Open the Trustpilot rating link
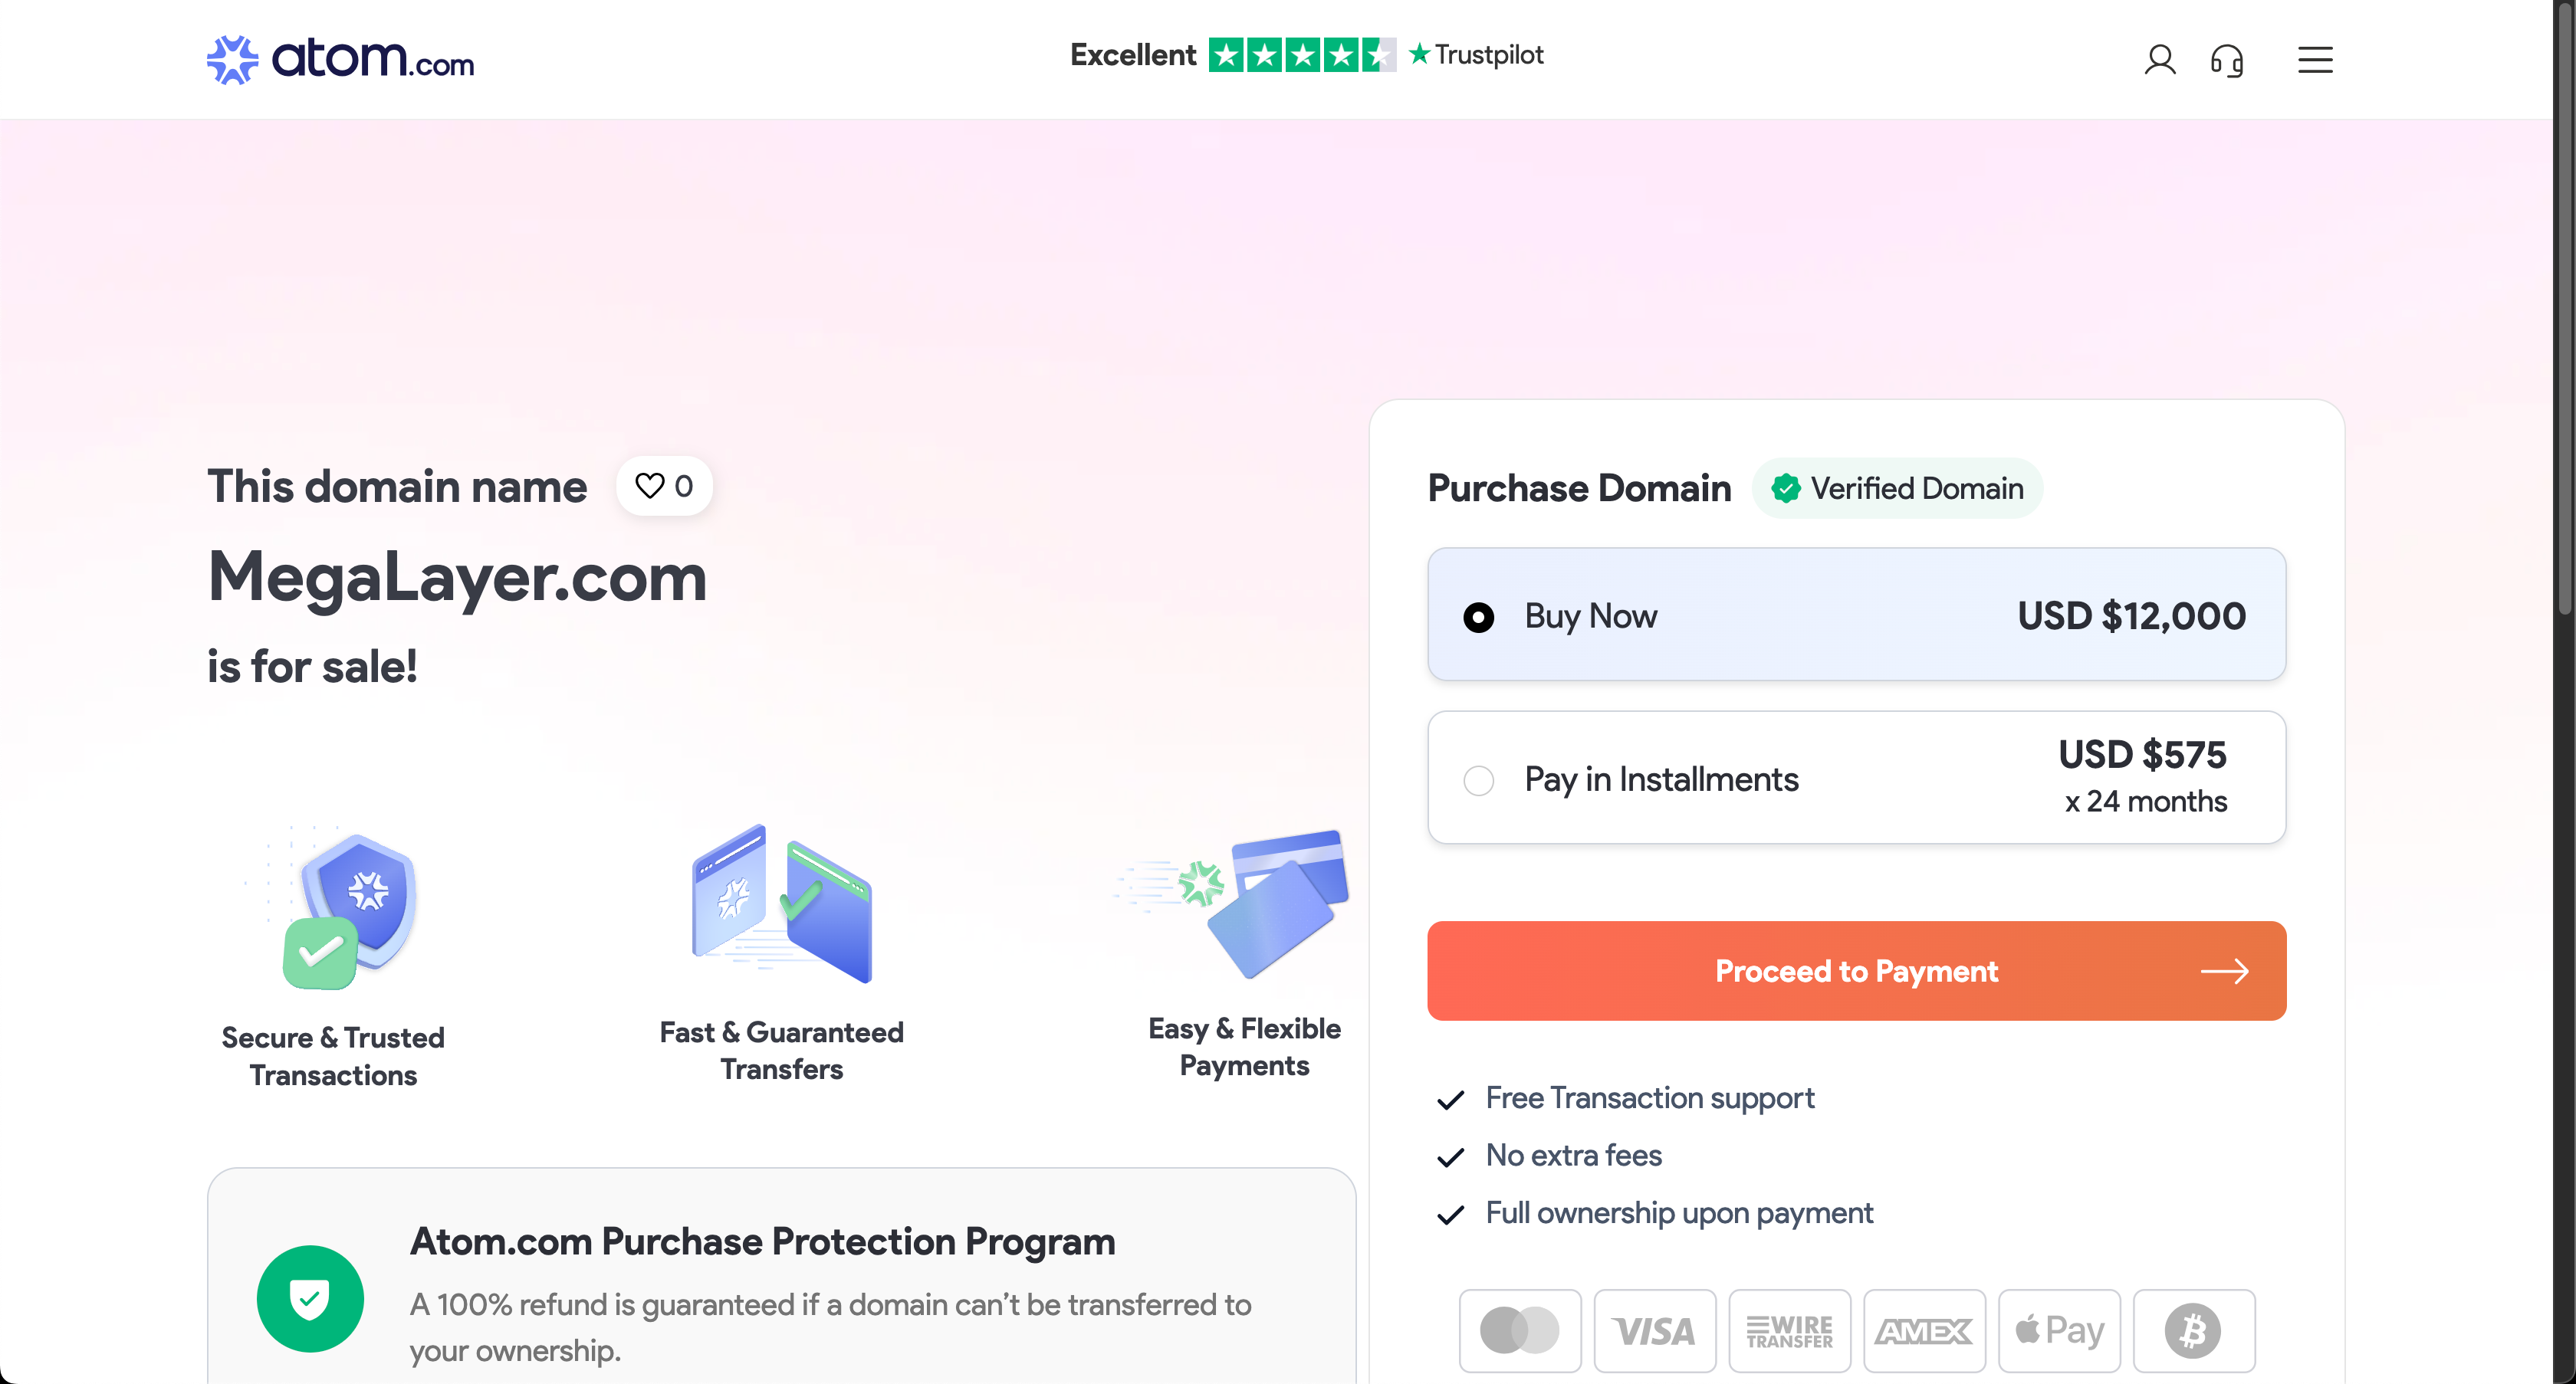 click(x=1306, y=55)
